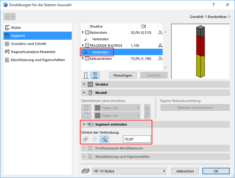Open the first Farbe, rot surface dropdown
The height and width of the screenshot is (178, 235).
[117, 108]
